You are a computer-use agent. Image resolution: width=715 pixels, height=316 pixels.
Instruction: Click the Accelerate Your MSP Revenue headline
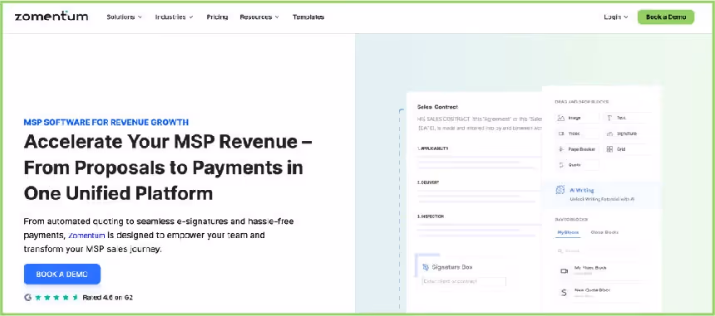pyautogui.click(x=168, y=168)
